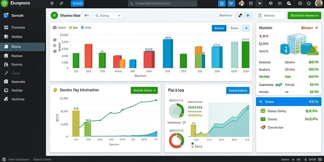
Task: Open the search dropdown in the page header
Action: click(108, 16)
